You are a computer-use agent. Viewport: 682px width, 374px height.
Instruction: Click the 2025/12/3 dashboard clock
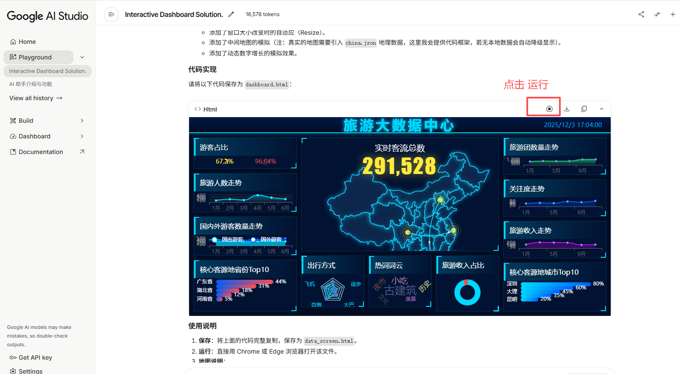(573, 125)
